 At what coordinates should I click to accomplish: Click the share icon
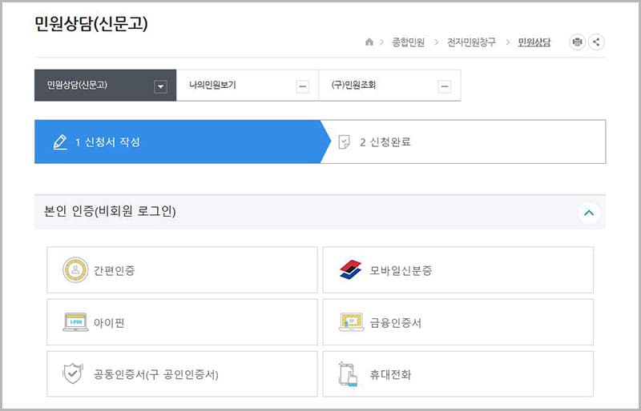pyautogui.click(x=597, y=42)
